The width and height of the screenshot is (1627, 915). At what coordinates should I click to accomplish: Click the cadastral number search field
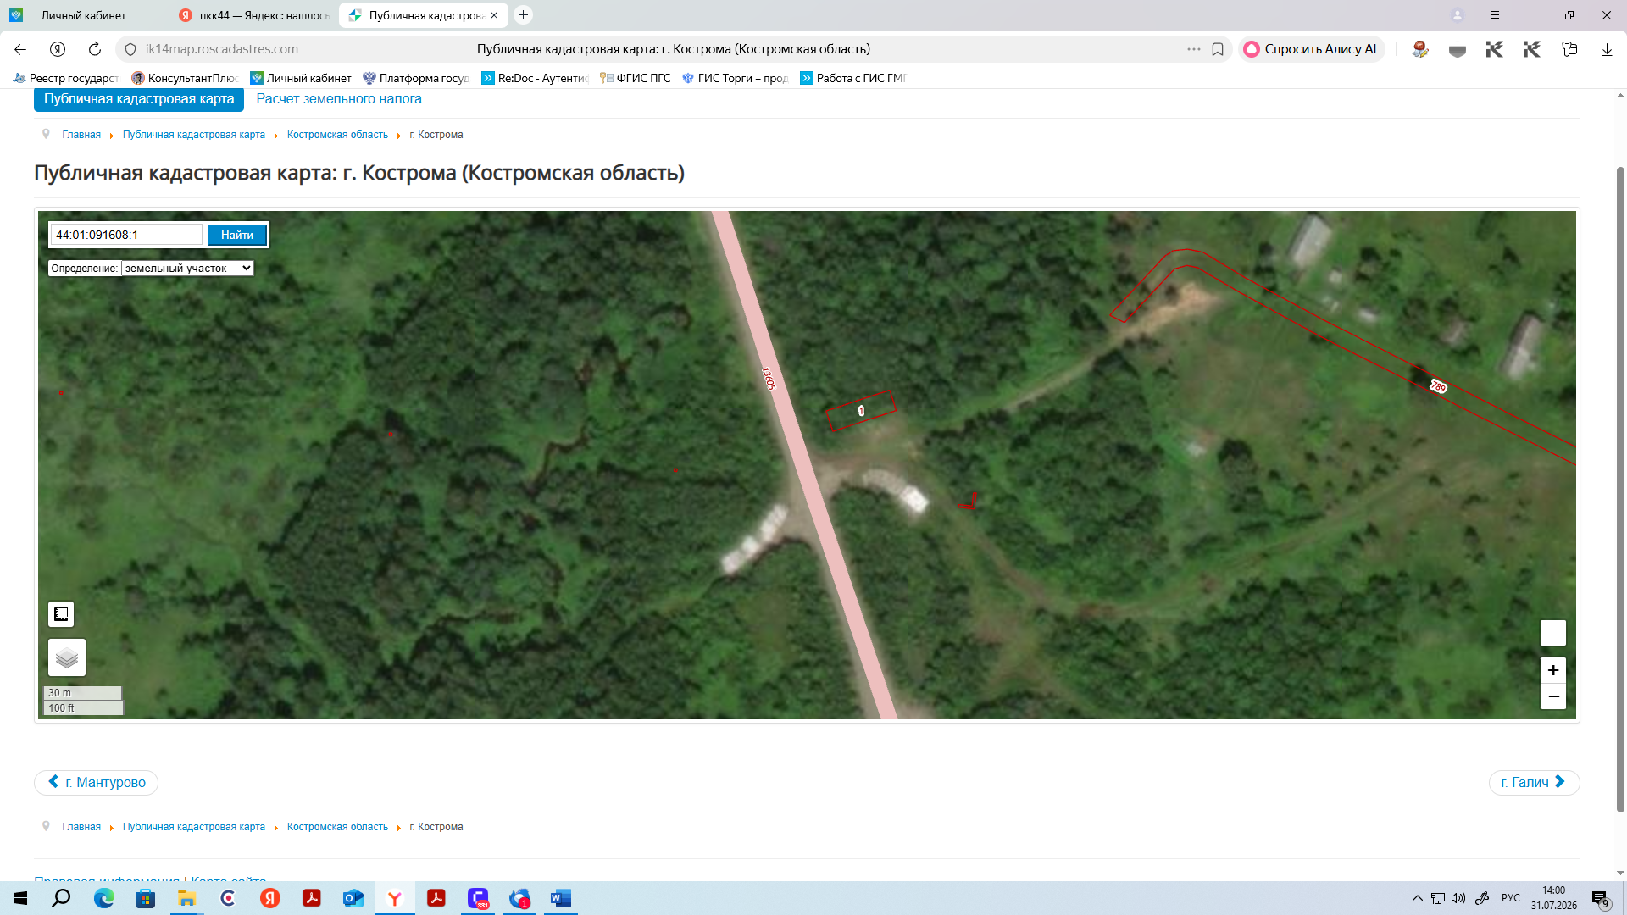tap(127, 235)
